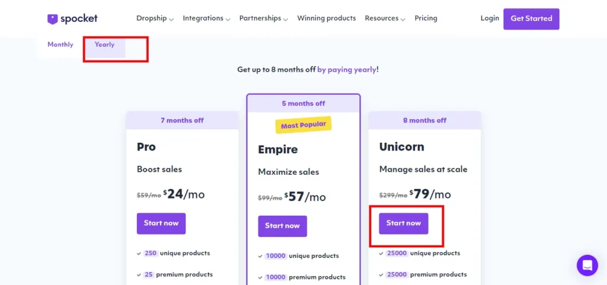Click the checkmark beside 25000 premium products
The width and height of the screenshot is (607, 285).
tap(381, 275)
